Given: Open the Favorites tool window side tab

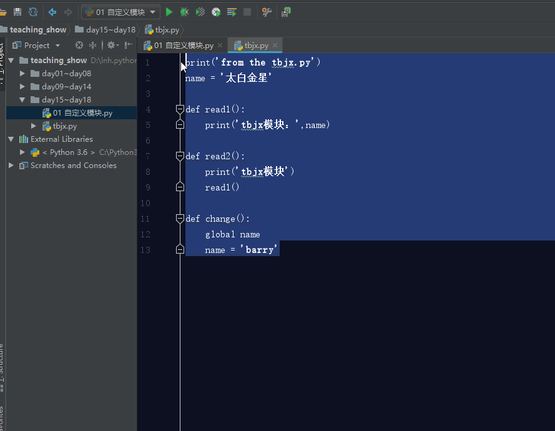Looking at the screenshot, I should [x=2, y=418].
